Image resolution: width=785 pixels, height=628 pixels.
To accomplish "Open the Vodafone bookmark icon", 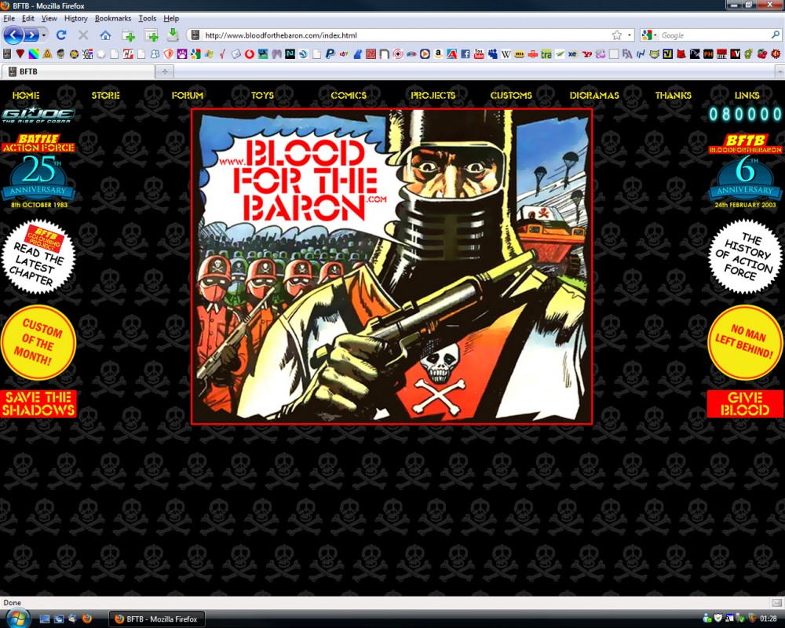I will [250, 54].
